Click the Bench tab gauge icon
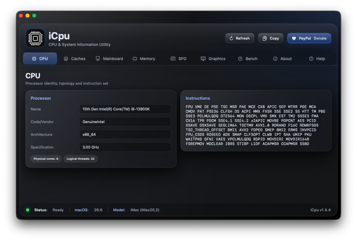This screenshot has width=357, height=241. (240, 58)
